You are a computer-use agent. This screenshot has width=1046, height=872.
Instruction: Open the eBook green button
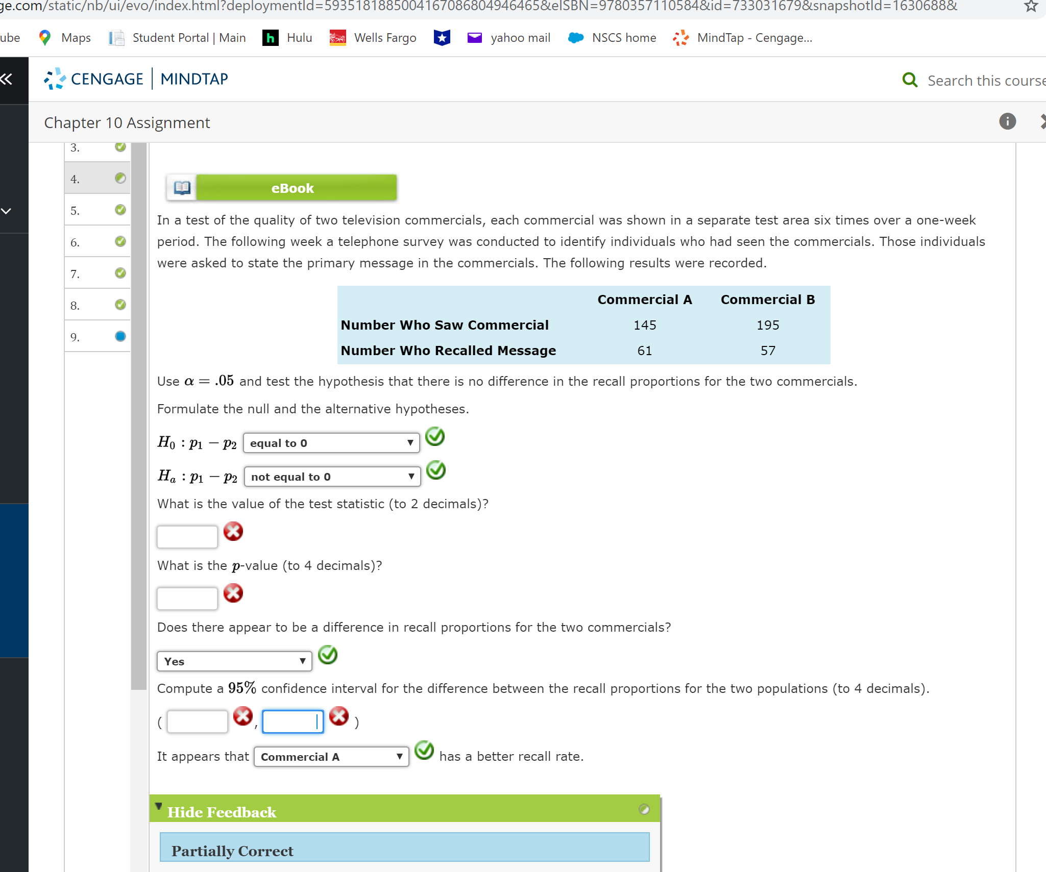click(296, 188)
